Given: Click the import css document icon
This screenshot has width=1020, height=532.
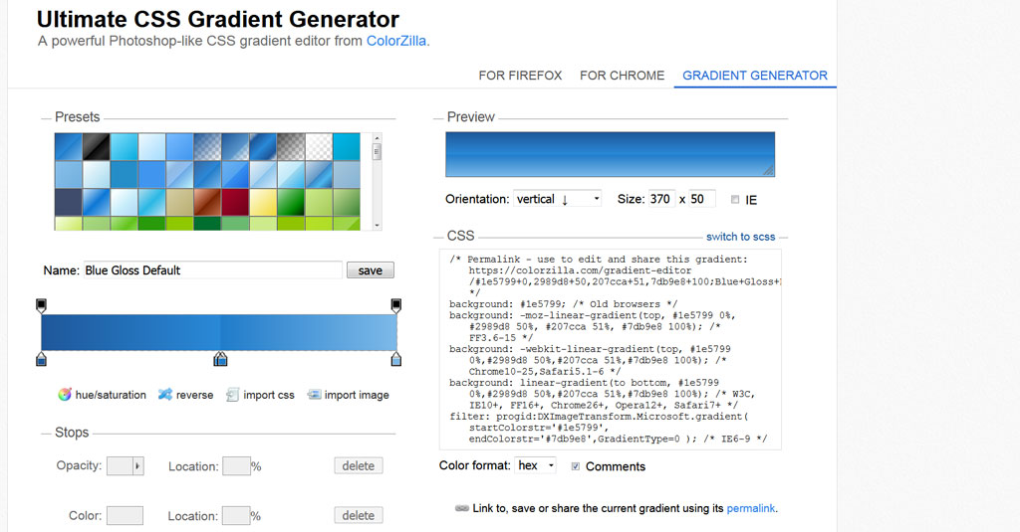Looking at the screenshot, I should click(233, 395).
